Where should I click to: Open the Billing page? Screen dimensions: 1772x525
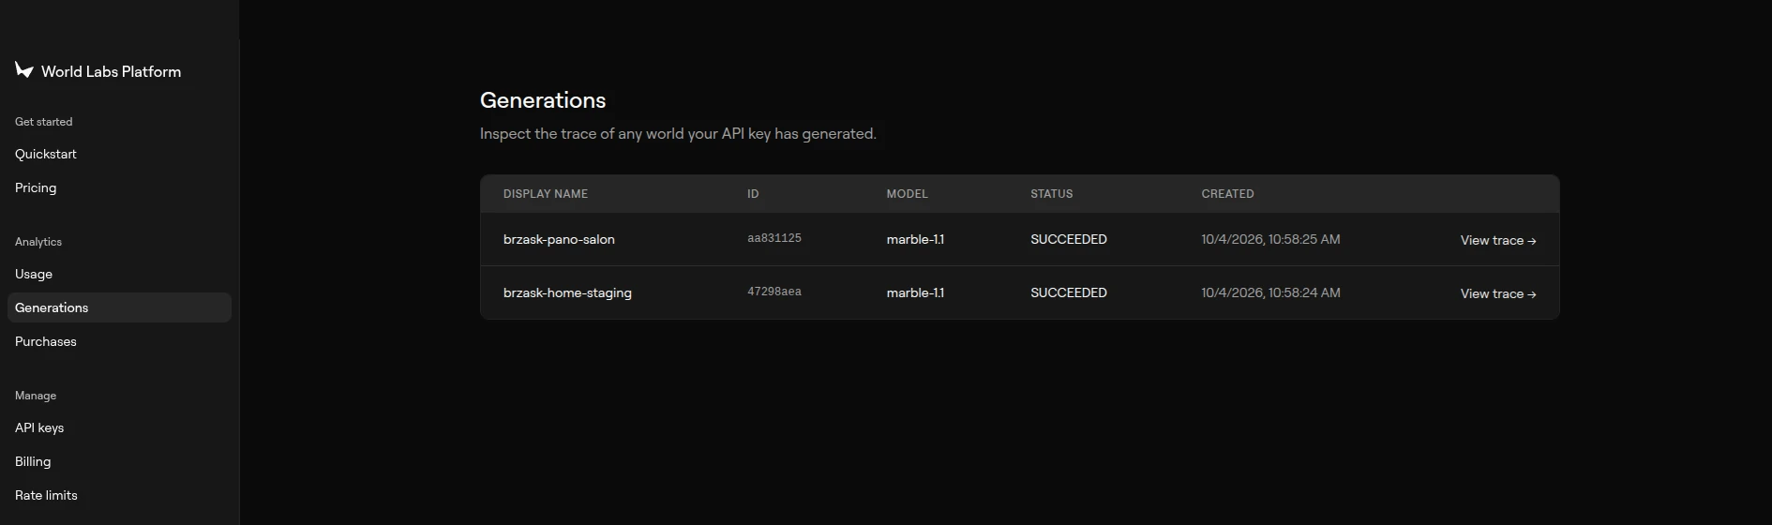point(33,461)
